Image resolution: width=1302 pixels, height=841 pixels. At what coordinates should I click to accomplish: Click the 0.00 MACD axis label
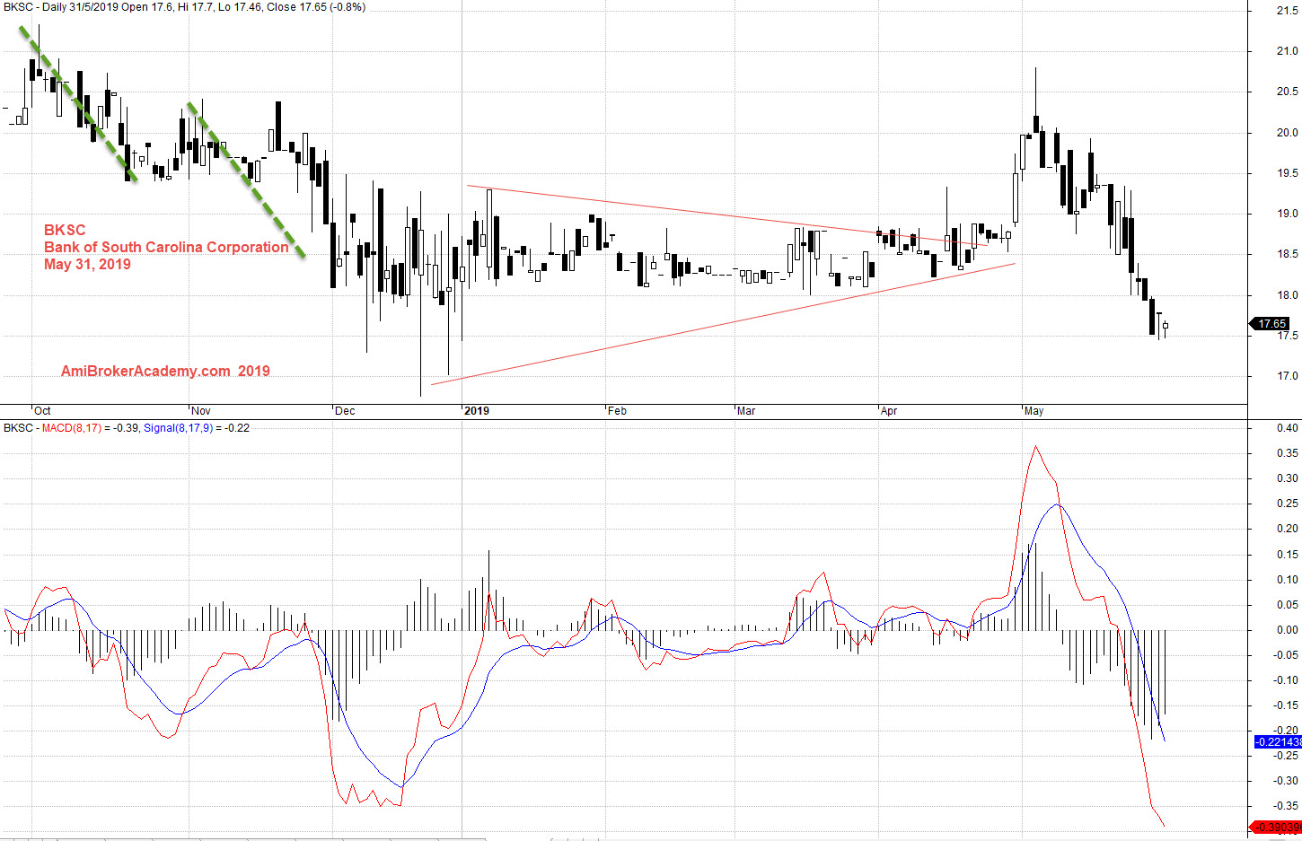point(1287,630)
